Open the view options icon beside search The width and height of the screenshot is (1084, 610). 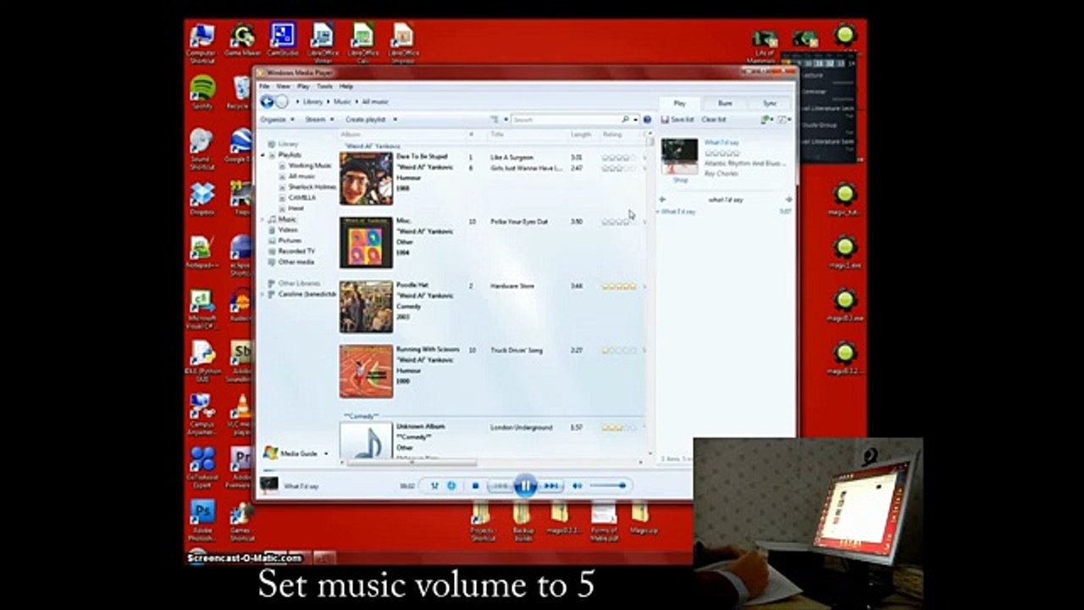pos(494,119)
